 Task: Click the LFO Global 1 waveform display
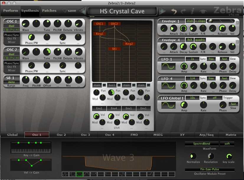click(168, 105)
